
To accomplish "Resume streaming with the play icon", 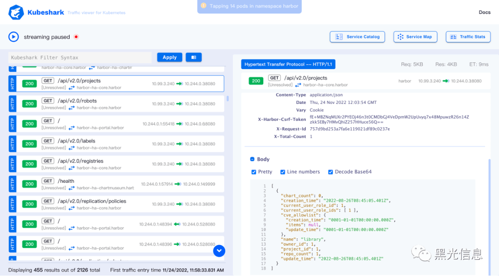I will tap(13, 36).
